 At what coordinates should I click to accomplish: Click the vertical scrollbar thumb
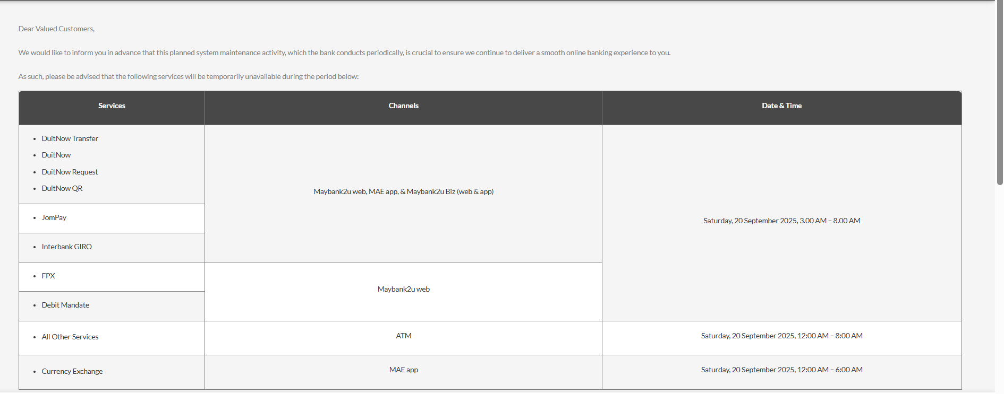1000,93
